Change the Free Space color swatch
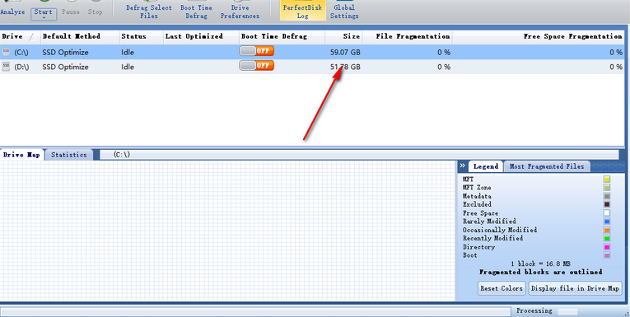 [607, 213]
